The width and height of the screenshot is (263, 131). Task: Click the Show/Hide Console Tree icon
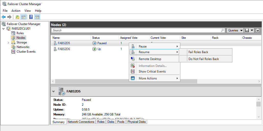pos(23,17)
